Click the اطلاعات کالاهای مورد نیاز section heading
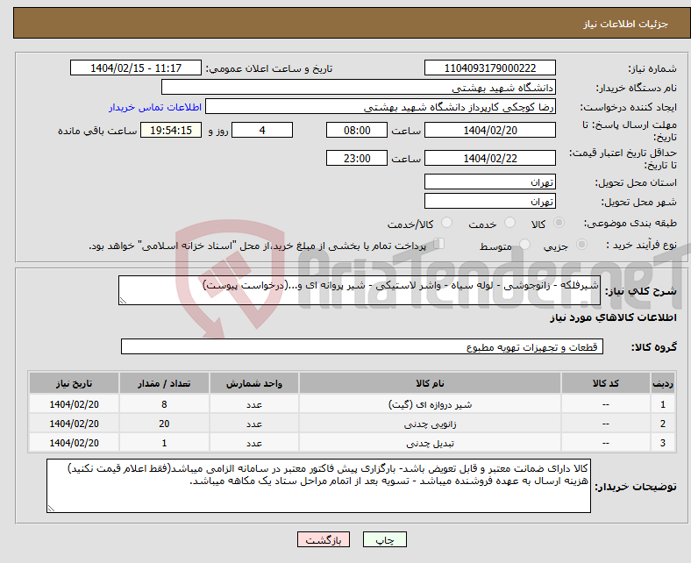This screenshot has height=563, width=691. pyautogui.click(x=613, y=317)
